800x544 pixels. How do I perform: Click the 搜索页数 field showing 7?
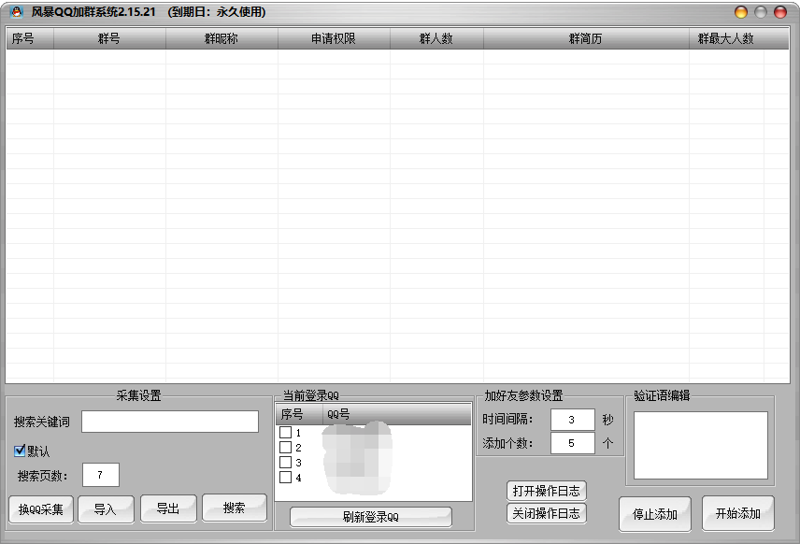click(x=101, y=475)
